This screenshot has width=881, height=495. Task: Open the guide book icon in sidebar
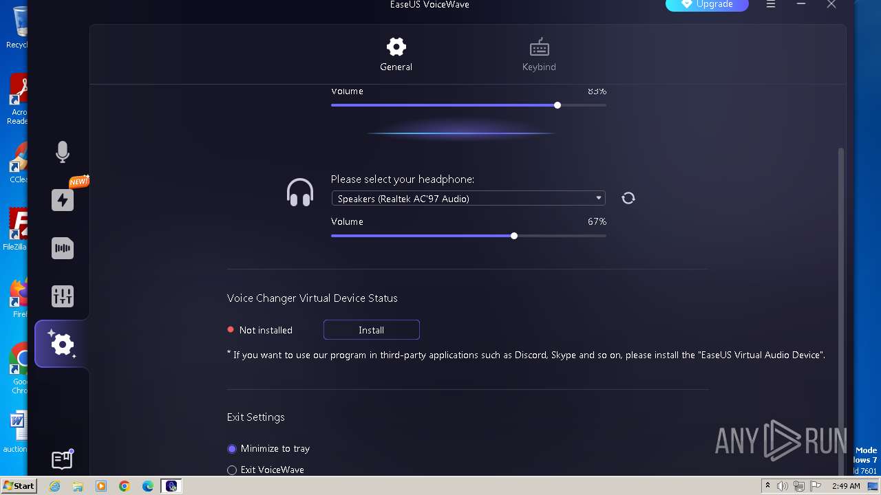pos(62,460)
